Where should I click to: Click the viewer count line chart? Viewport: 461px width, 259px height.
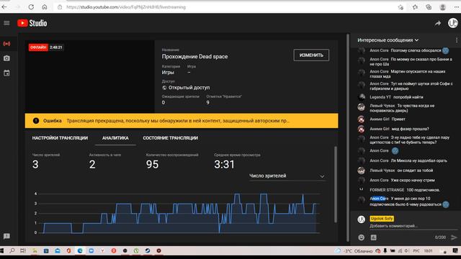(179, 213)
